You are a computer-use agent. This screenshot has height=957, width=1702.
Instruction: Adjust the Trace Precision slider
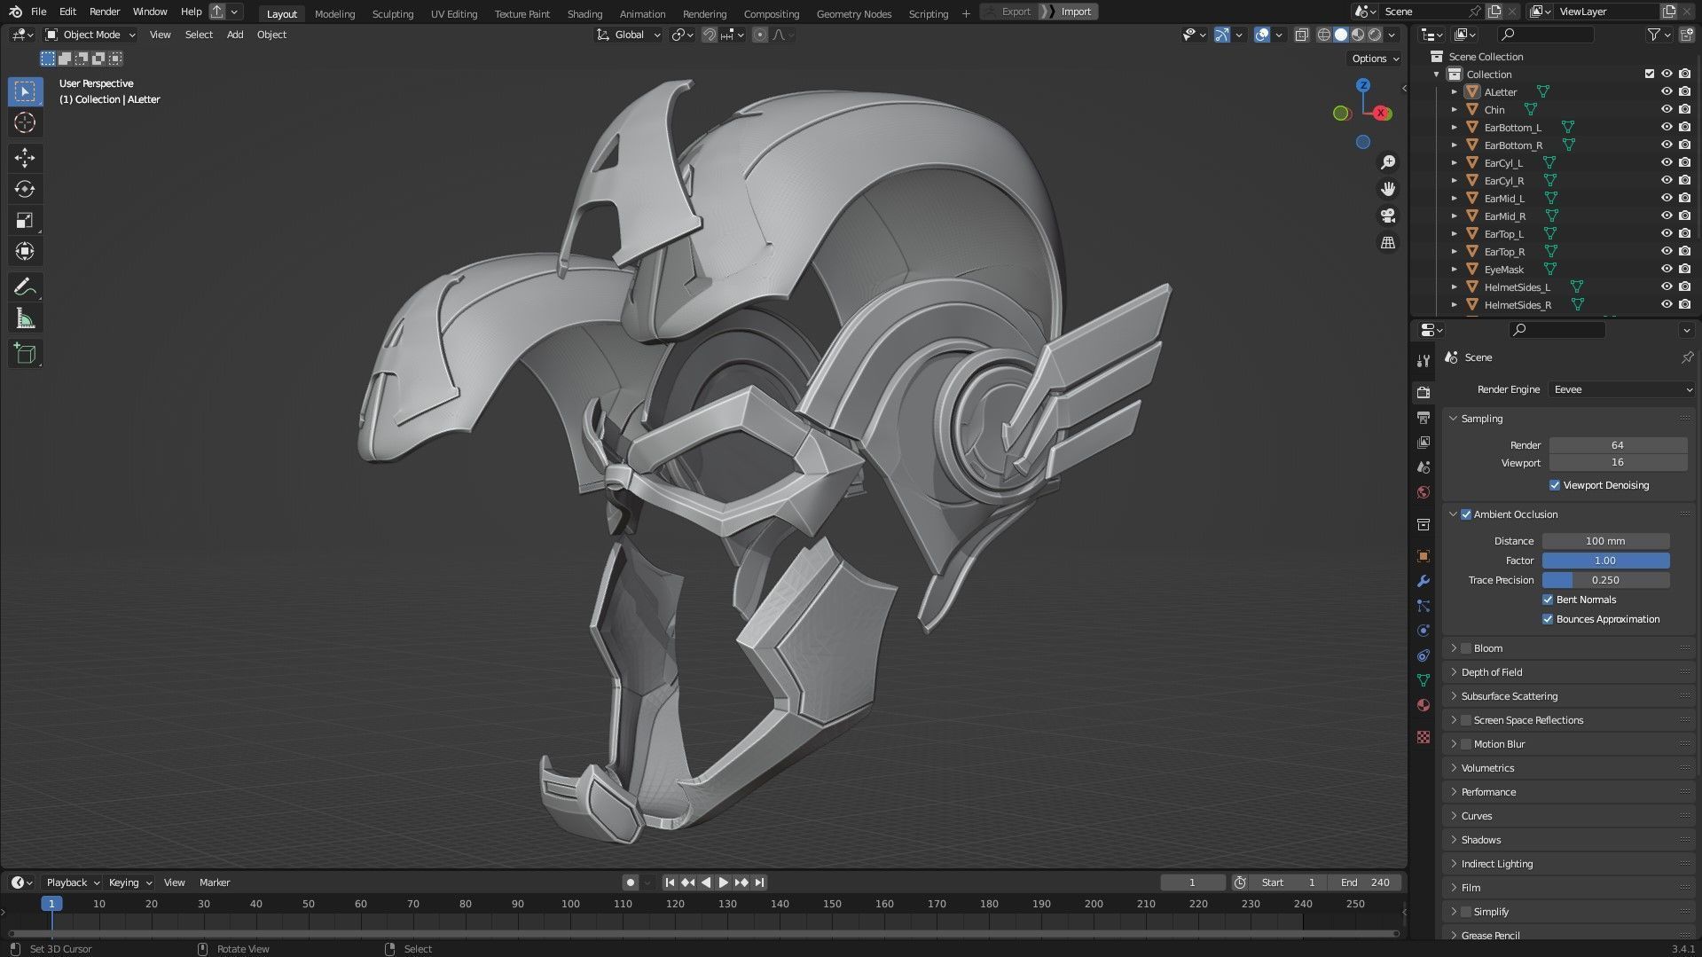(x=1605, y=580)
